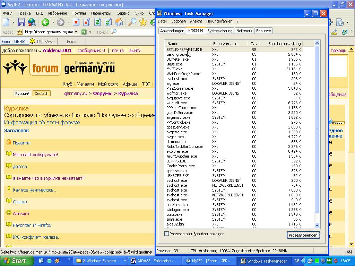The width and height of the screenshot is (355, 266).
Task: Select the SETUPX73PART2.EXE process row
Action: 234,50
